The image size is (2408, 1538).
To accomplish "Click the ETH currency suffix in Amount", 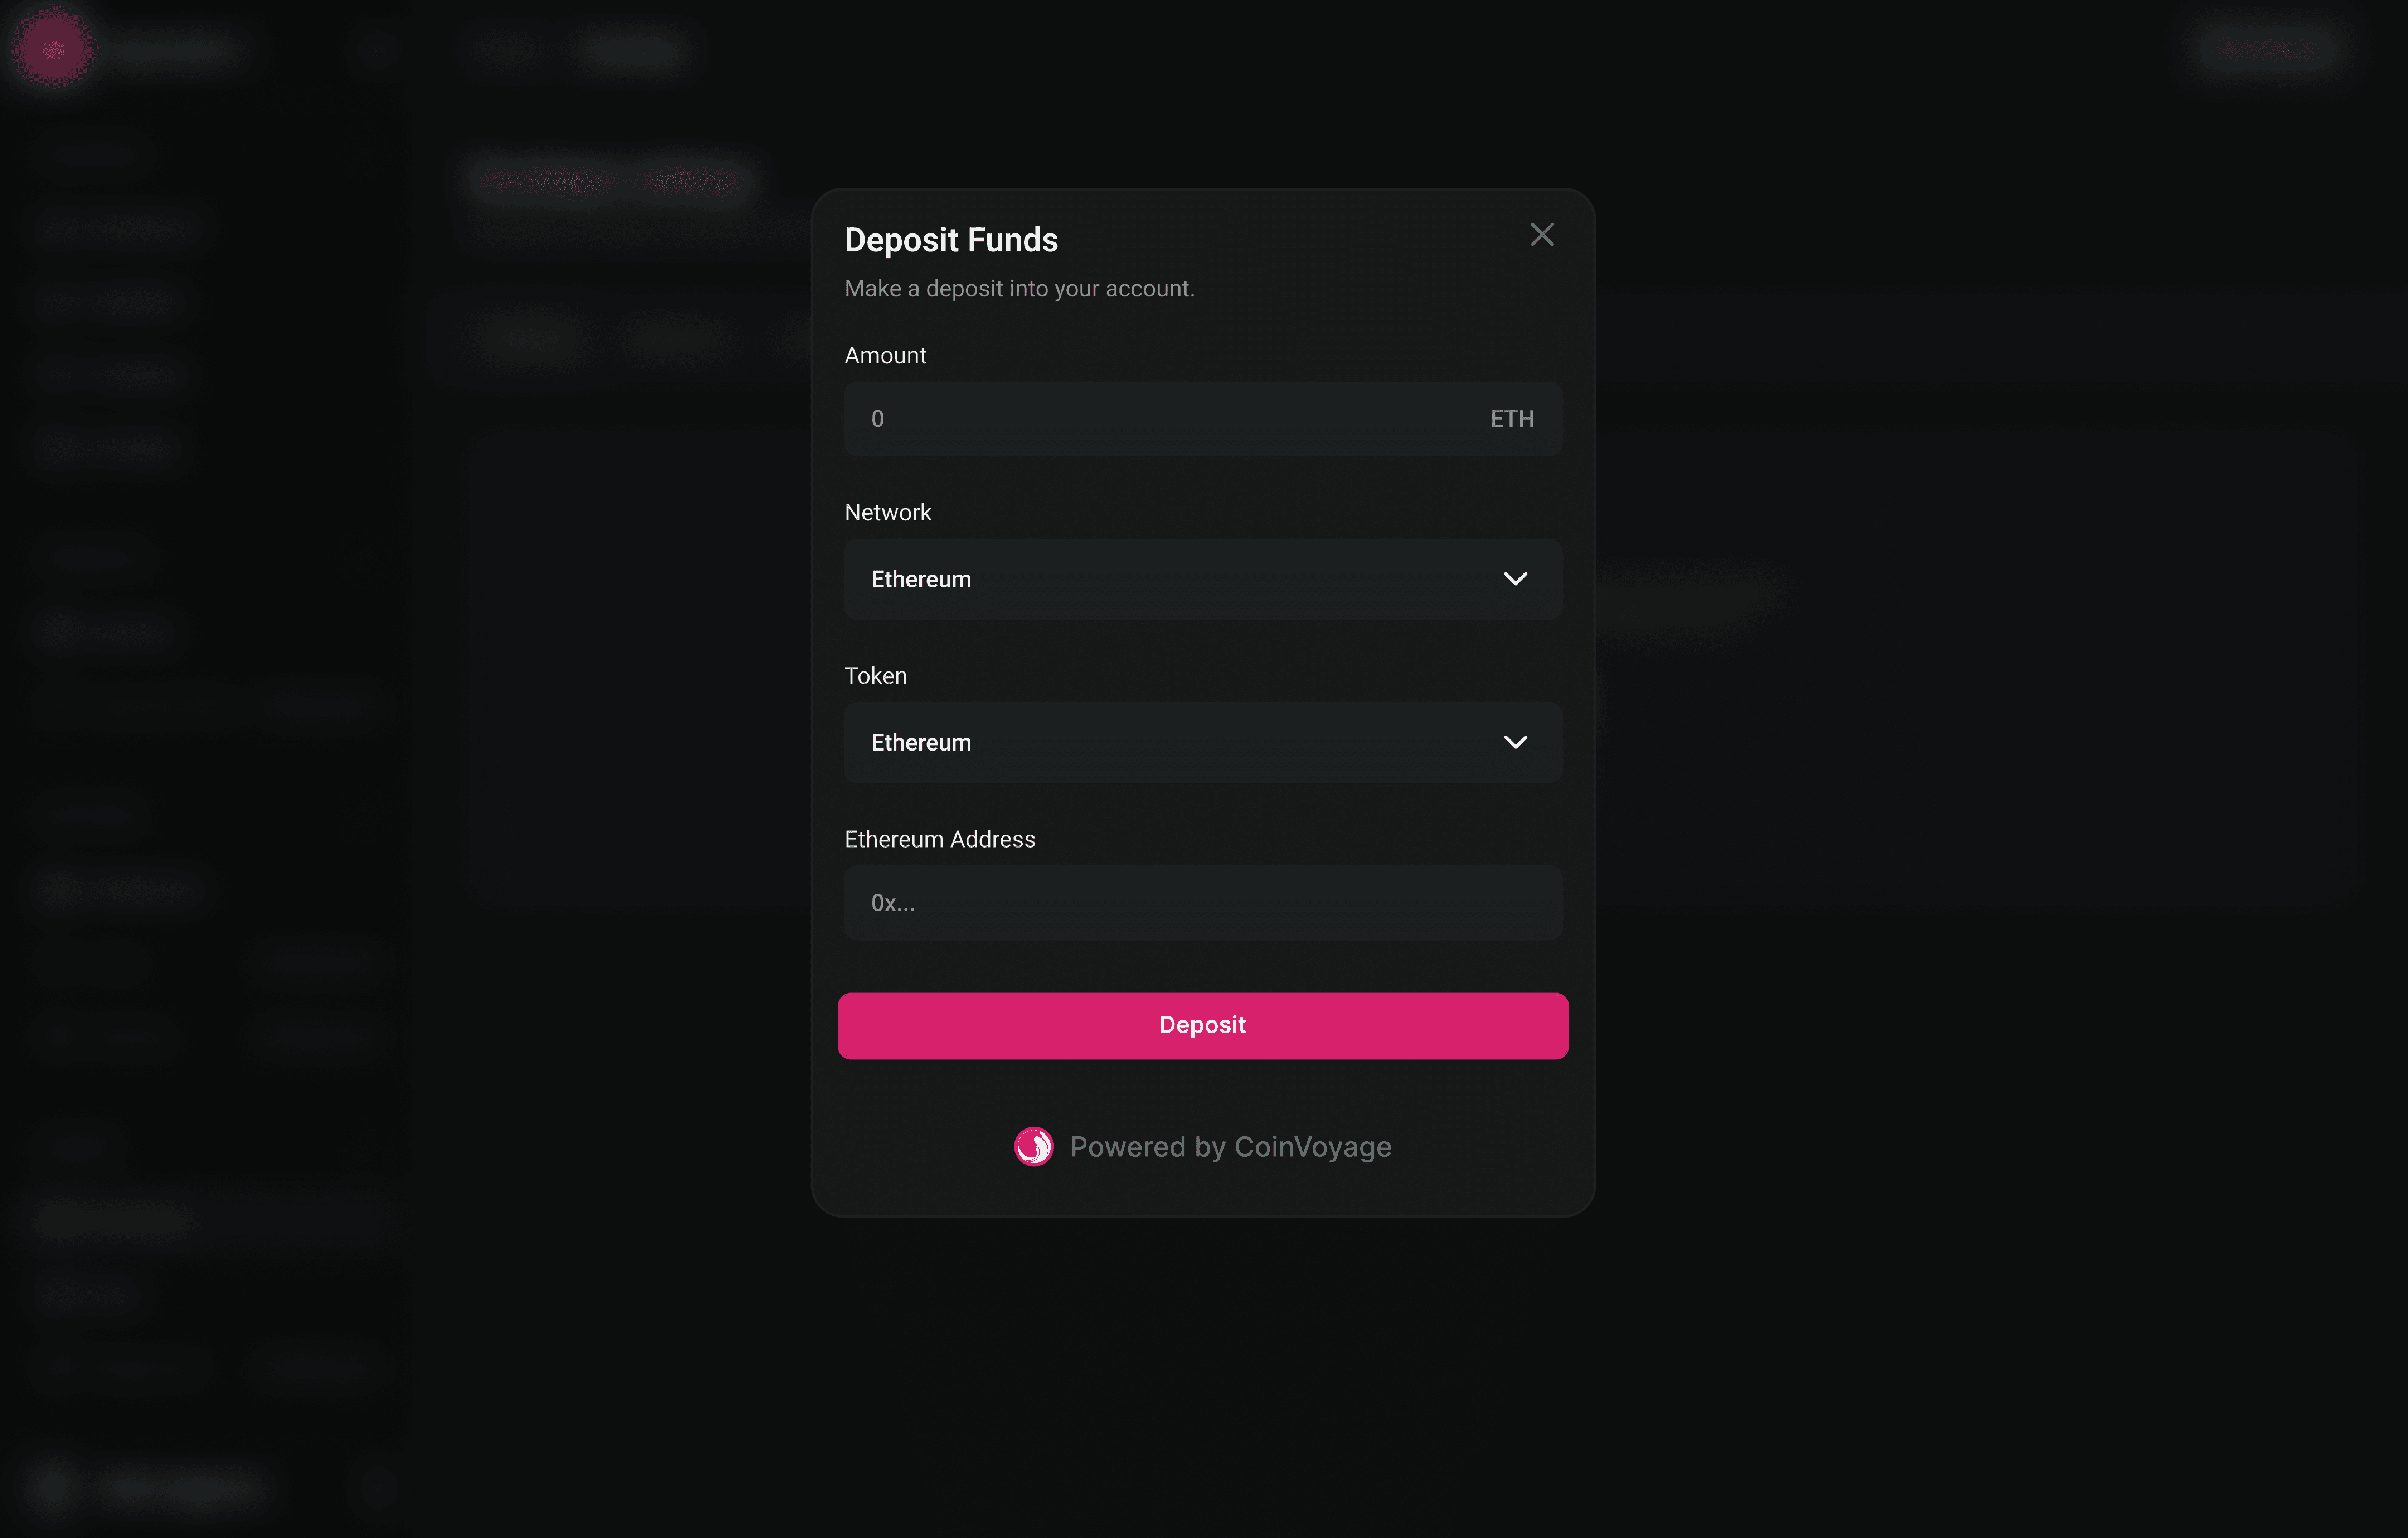I will 1512,419.
